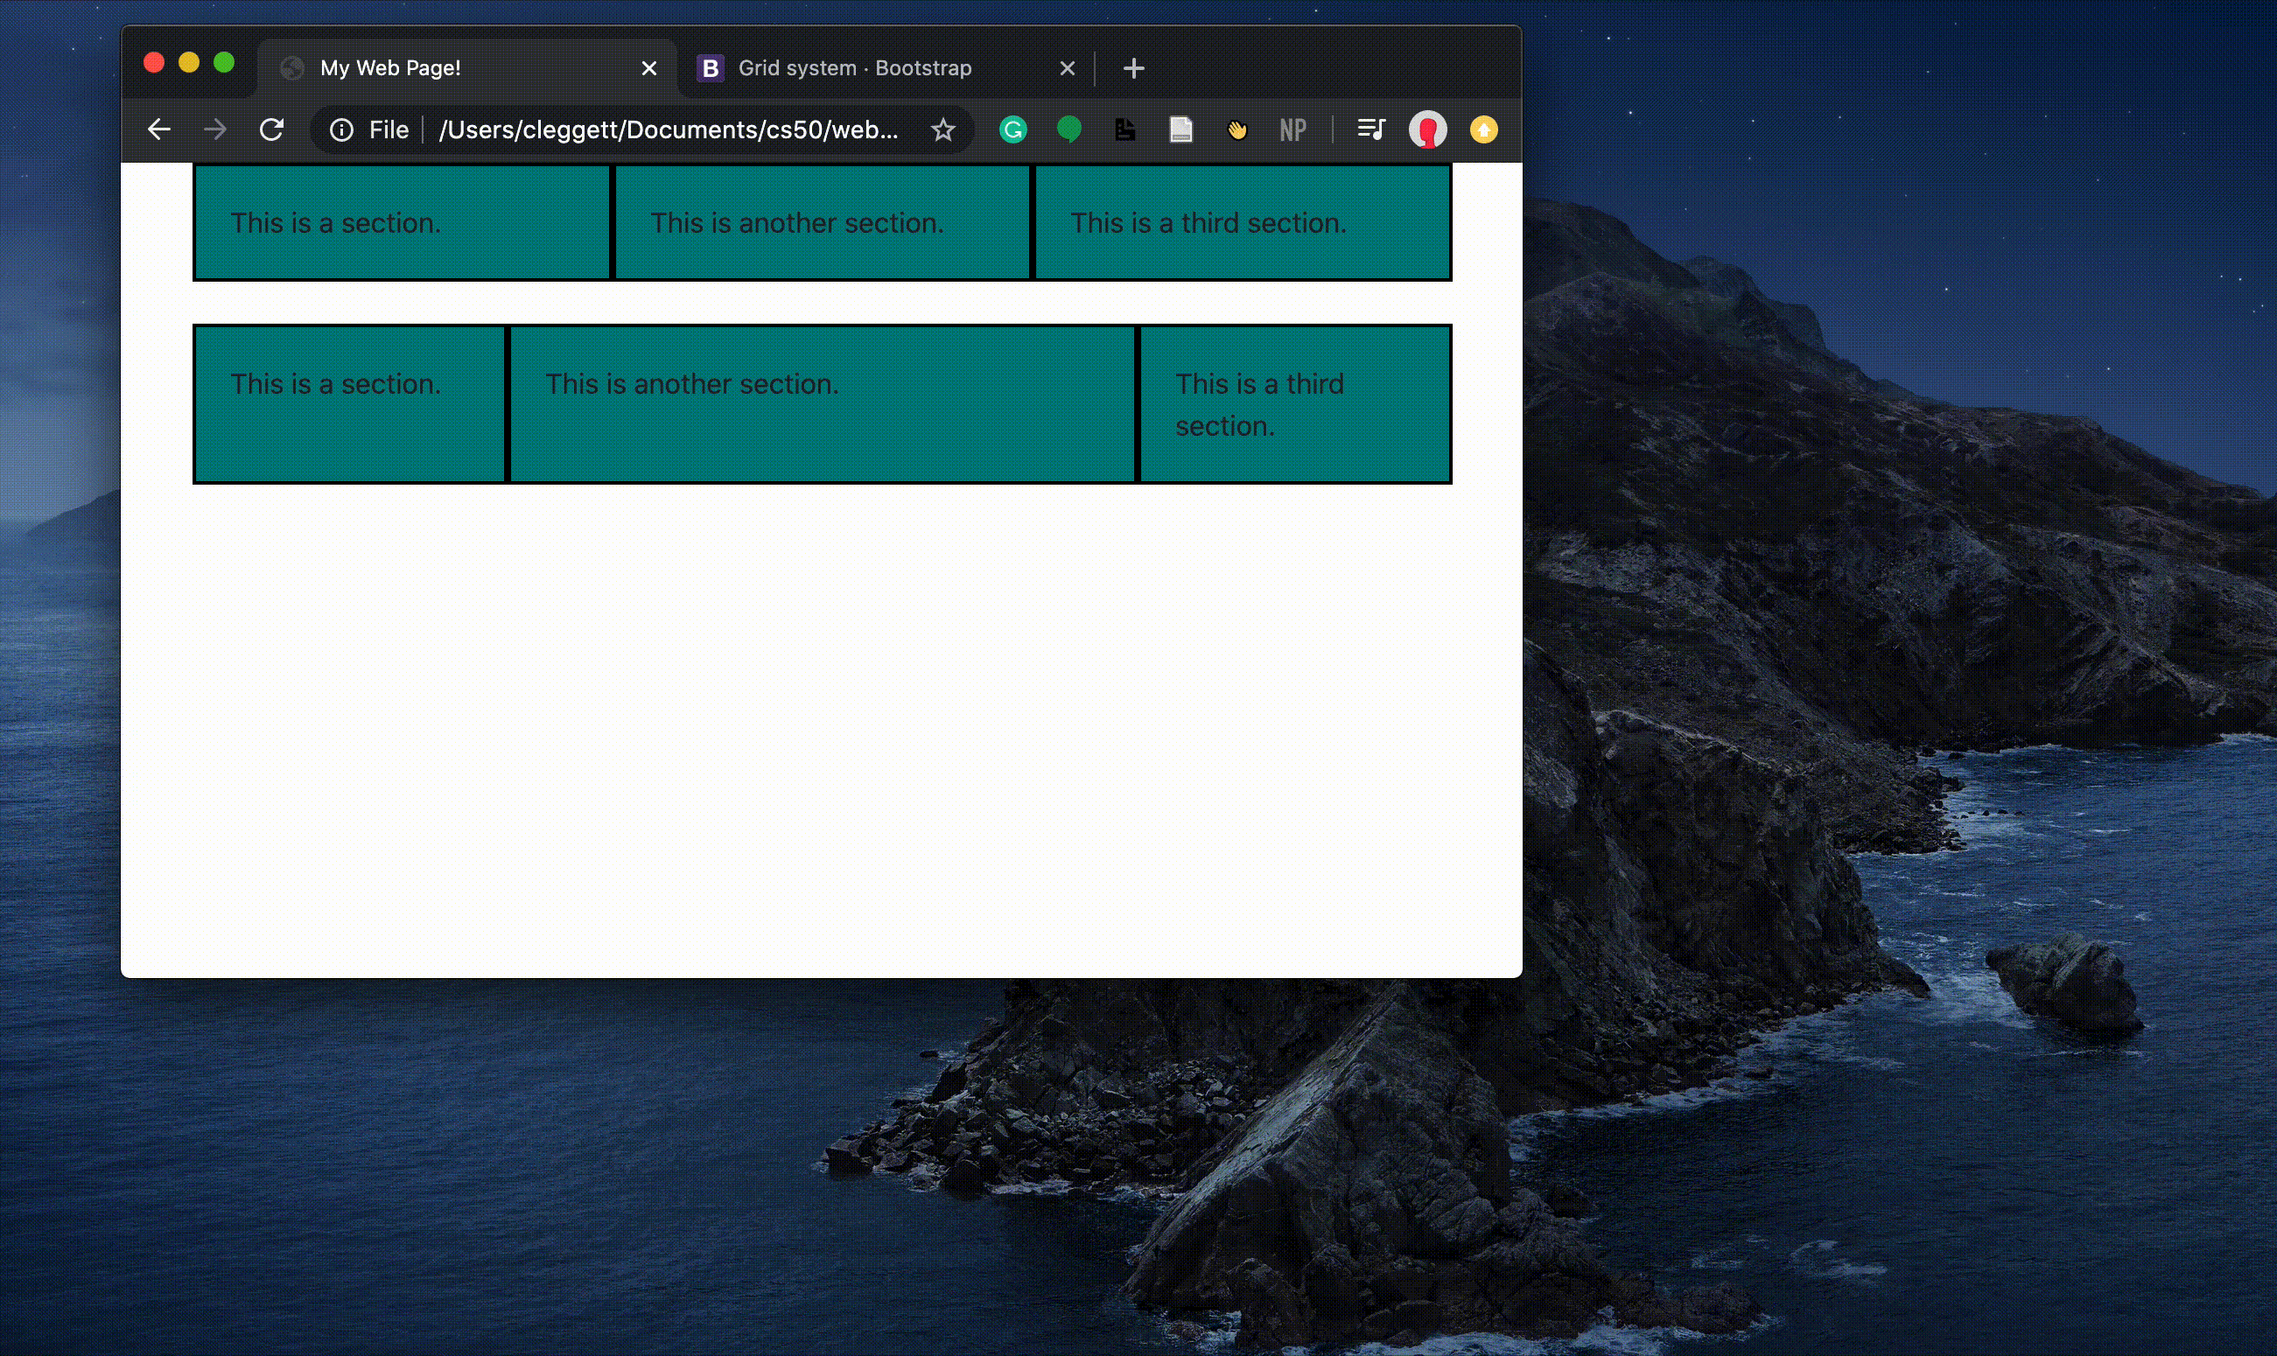Viewport: 2277px width, 1356px height.
Task: Reload the current page
Action: point(271,129)
